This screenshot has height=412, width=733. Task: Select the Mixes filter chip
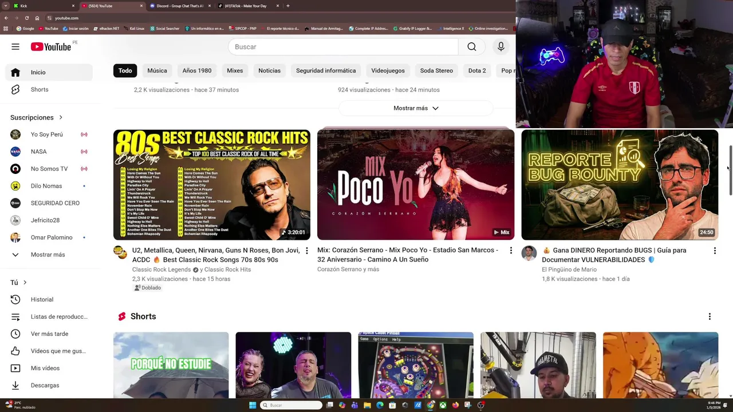(x=235, y=70)
